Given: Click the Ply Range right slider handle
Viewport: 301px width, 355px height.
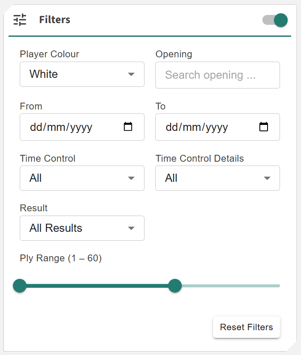Looking at the screenshot, I should point(175,286).
